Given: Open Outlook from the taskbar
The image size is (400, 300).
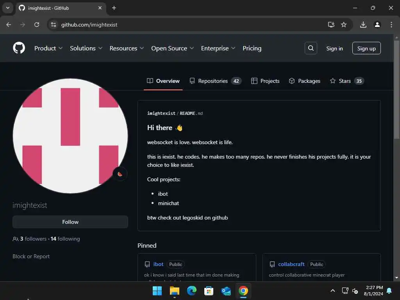Looking at the screenshot, I should [226, 291].
